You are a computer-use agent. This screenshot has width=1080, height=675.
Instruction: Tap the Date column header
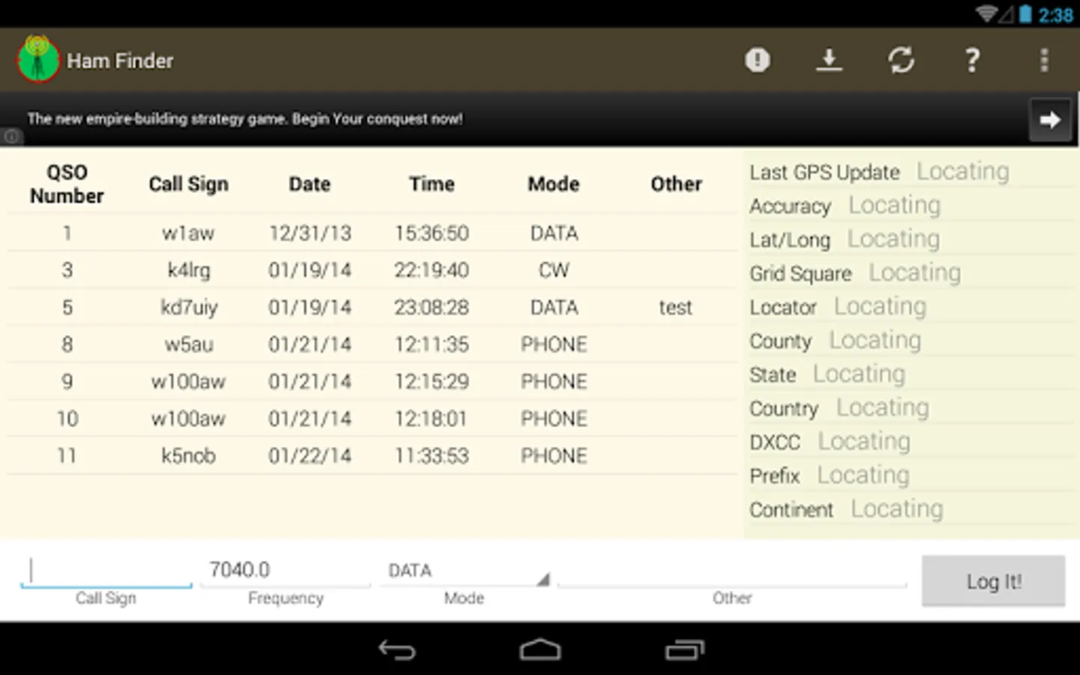[x=310, y=184]
